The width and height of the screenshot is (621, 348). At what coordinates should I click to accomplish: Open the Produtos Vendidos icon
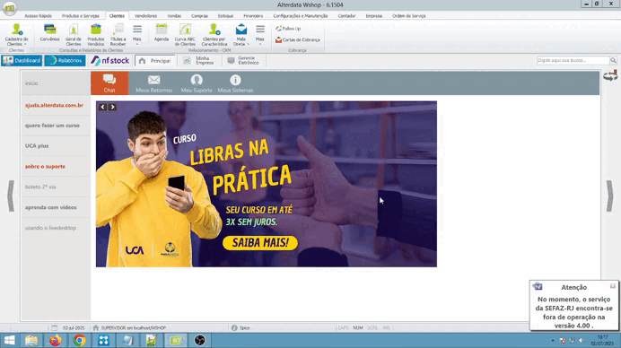pos(95,34)
